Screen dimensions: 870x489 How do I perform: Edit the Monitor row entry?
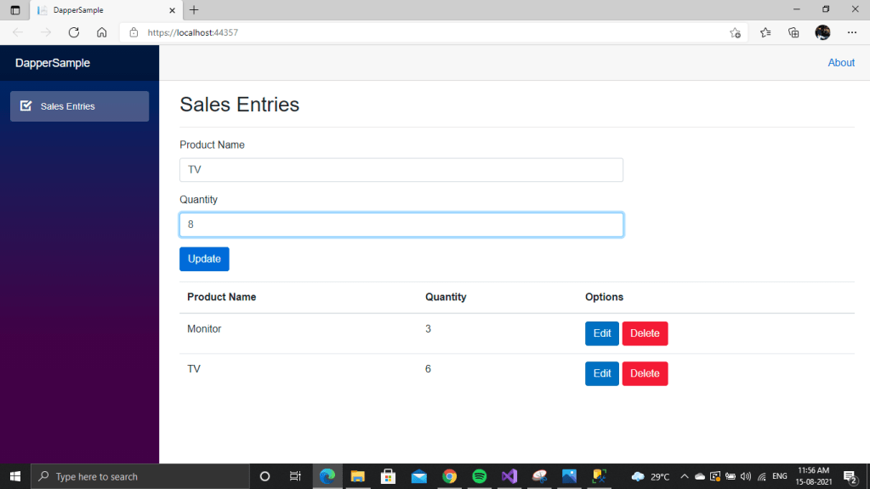pos(601,333)
